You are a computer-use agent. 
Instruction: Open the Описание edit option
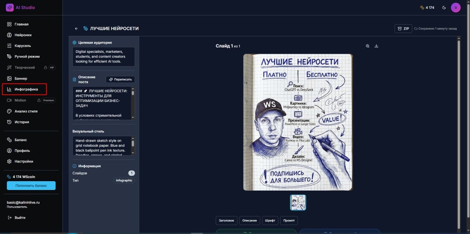pos(249,221)
